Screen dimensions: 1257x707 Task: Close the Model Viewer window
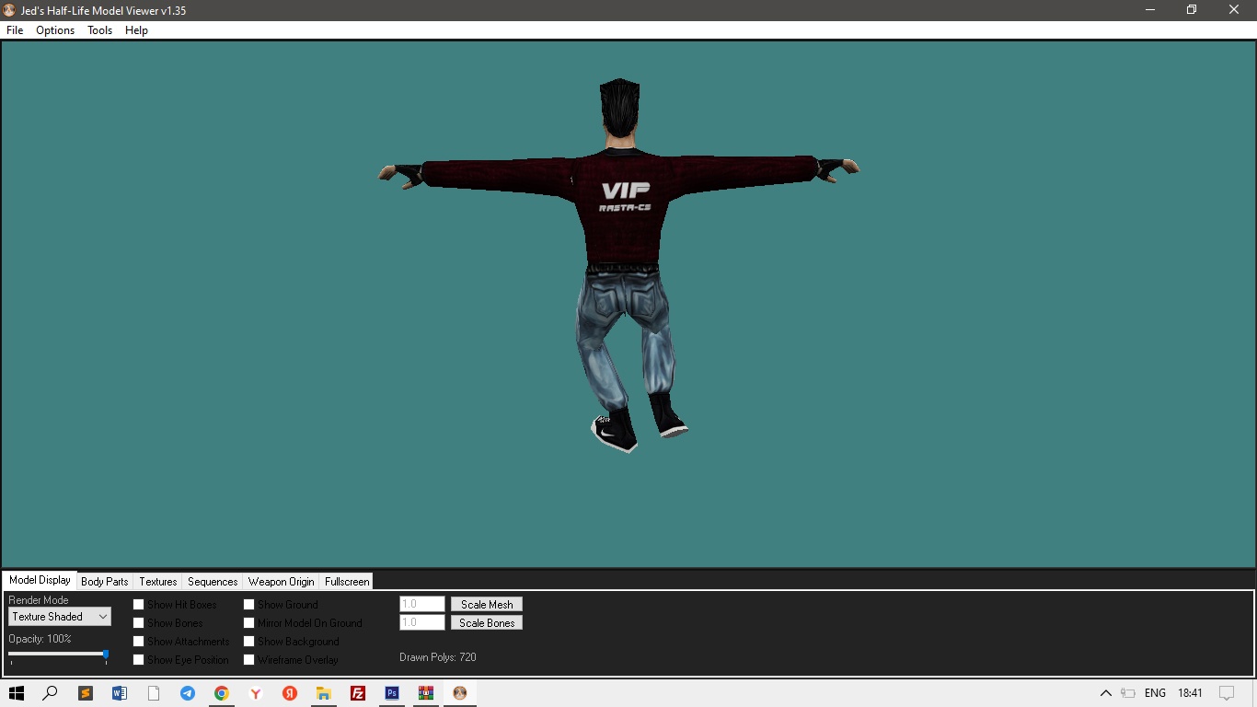pyautogui.click(x=1235, y=10)
